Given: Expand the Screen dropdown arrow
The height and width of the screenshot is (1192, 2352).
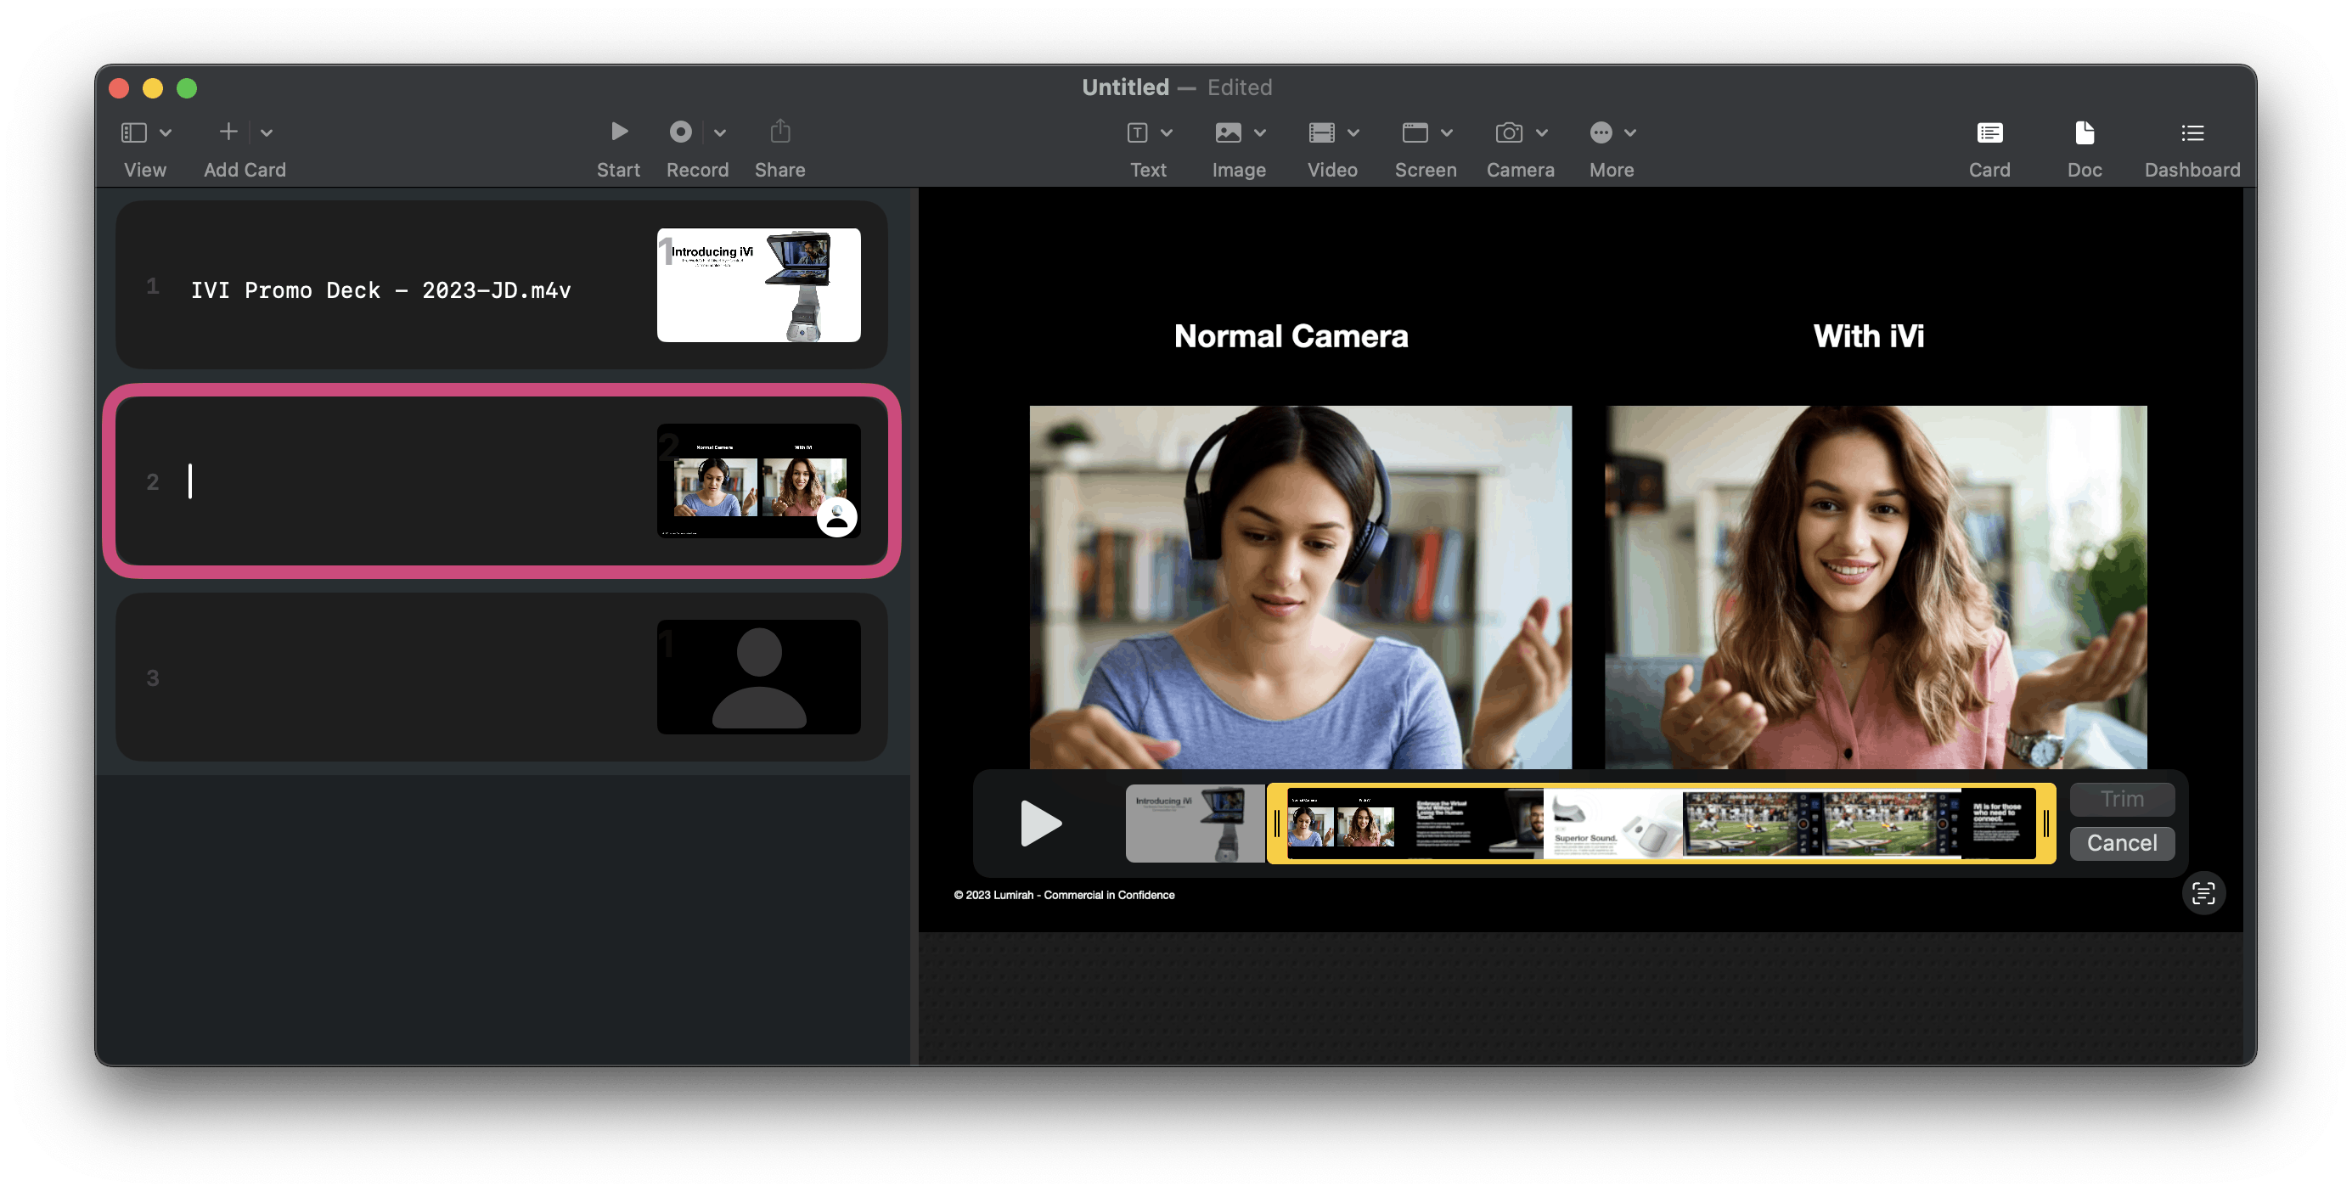Looking at the screenshot, I should (1447, 133).
